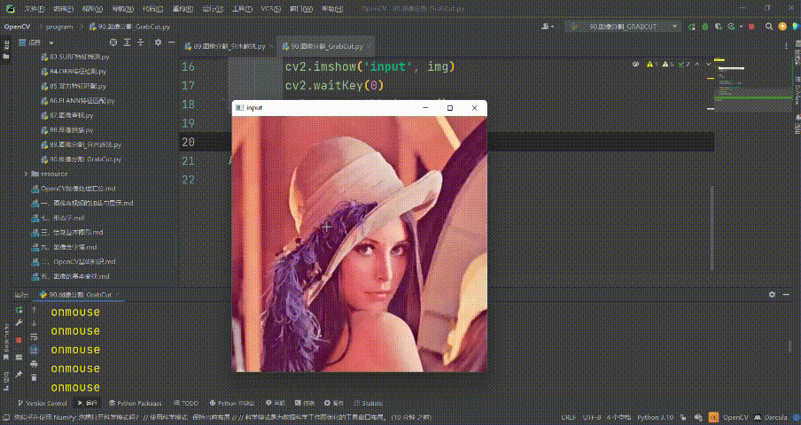
Task: Click the select opened file target icon
Action: [113, 42]
